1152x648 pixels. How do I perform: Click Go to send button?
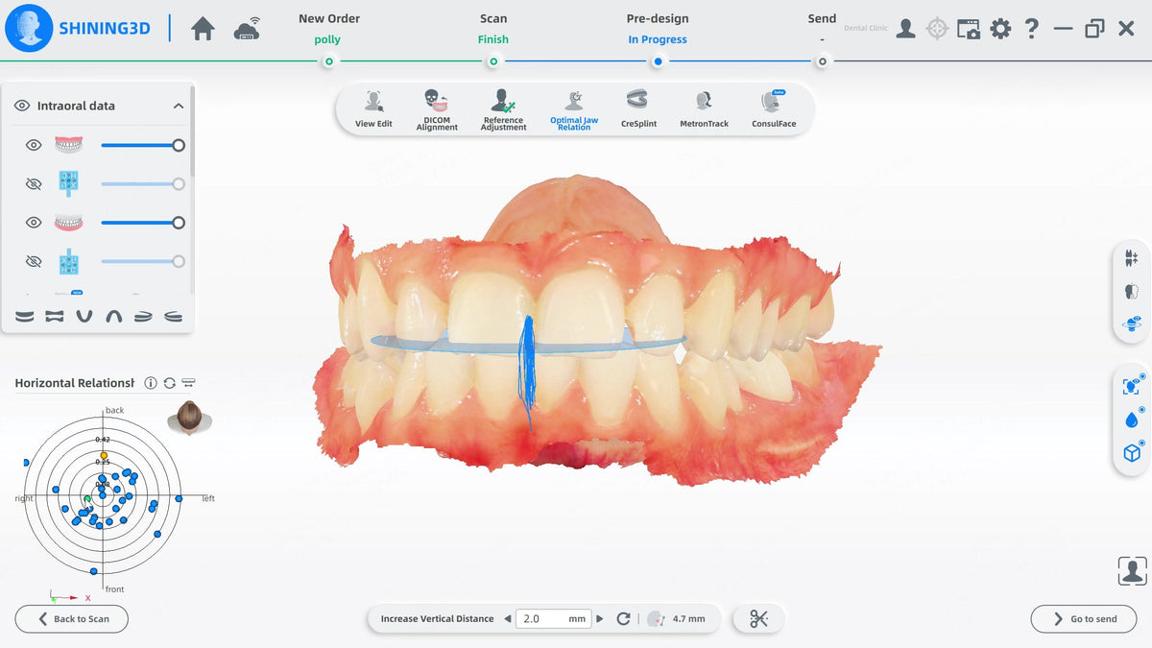(x=1084, y=619)
